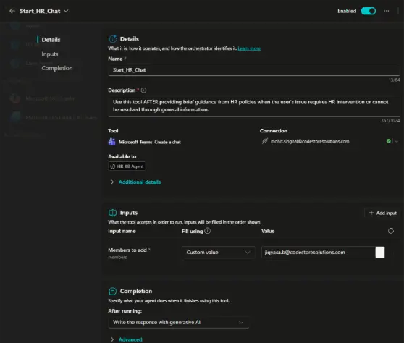Viewport: 404px width, 343px height.
Task: Click the white square beside email value
Action: coord(380,253)
